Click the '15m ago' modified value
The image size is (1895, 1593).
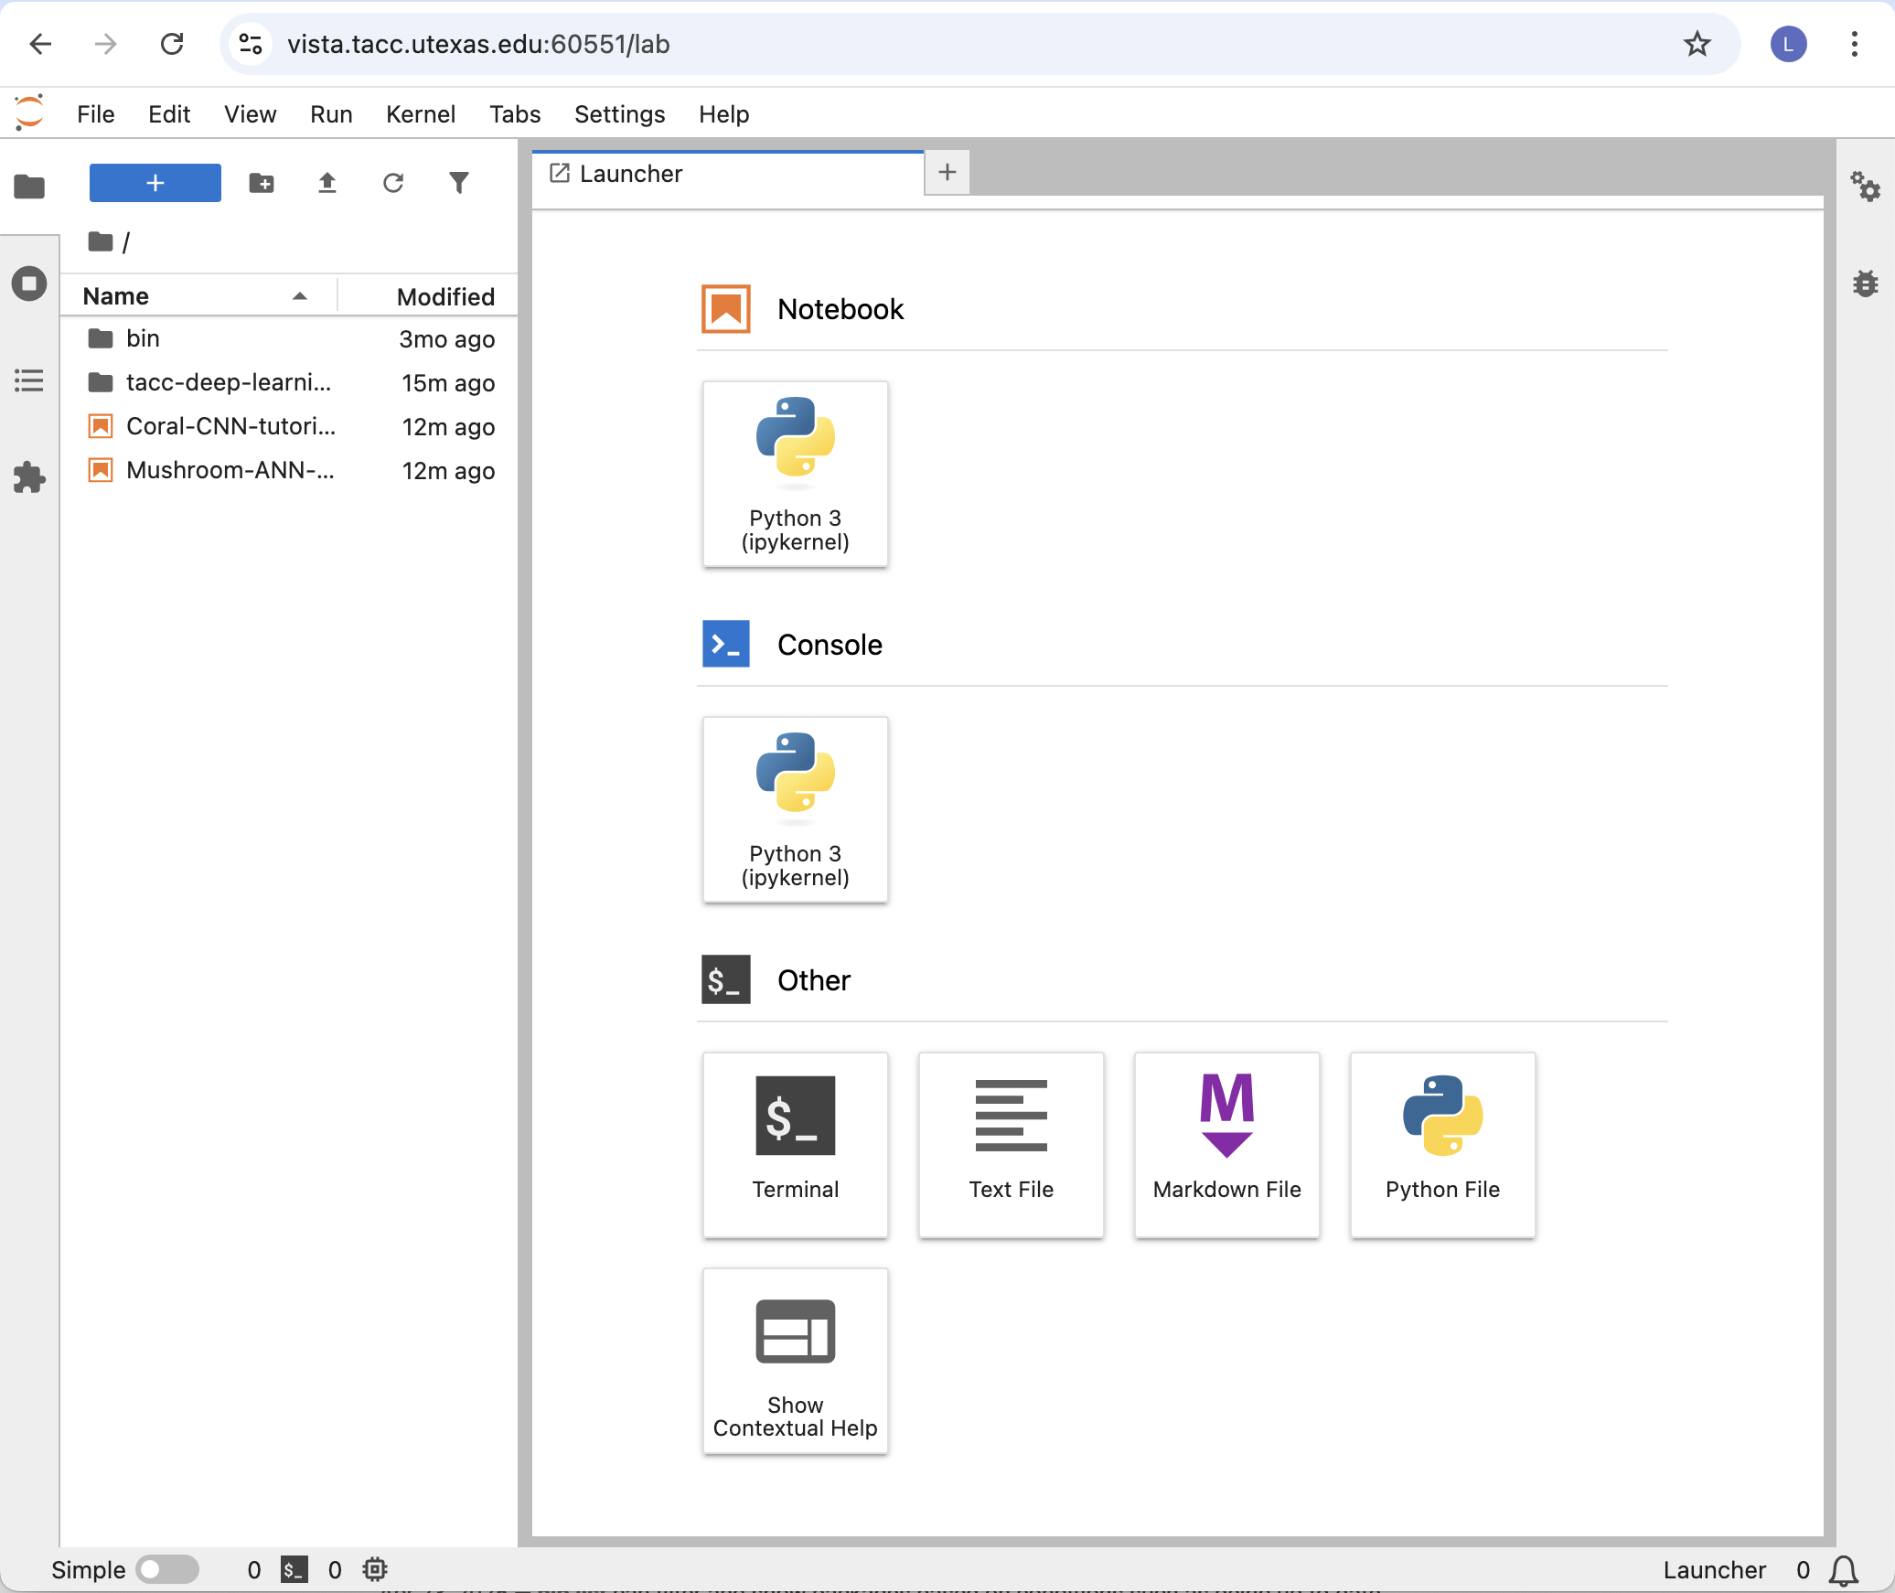[448, 383]
